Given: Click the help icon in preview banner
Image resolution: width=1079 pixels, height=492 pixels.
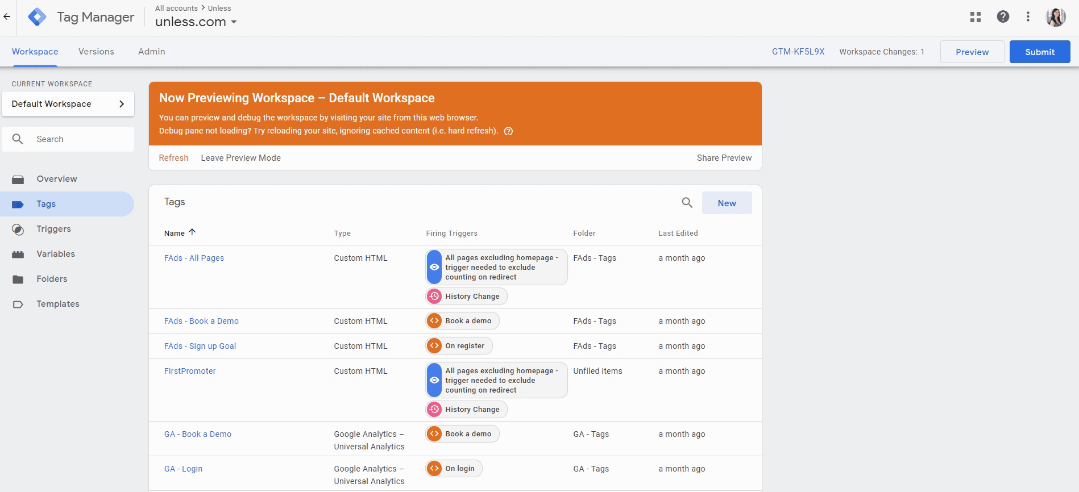Looking at the screenshot, I should (509, 131).
